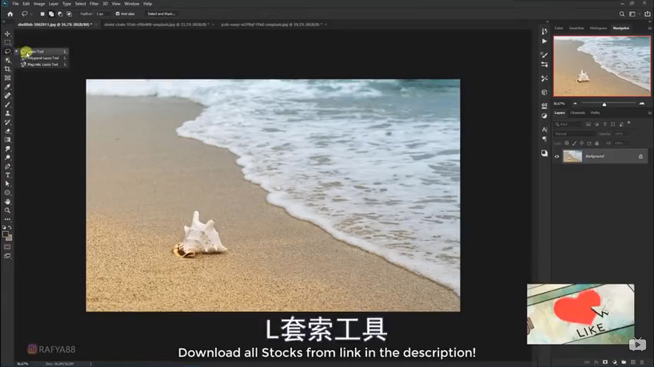Open the blending mode dropdown set to Normal
654x367 pixels.
click(x=574, y=134)
